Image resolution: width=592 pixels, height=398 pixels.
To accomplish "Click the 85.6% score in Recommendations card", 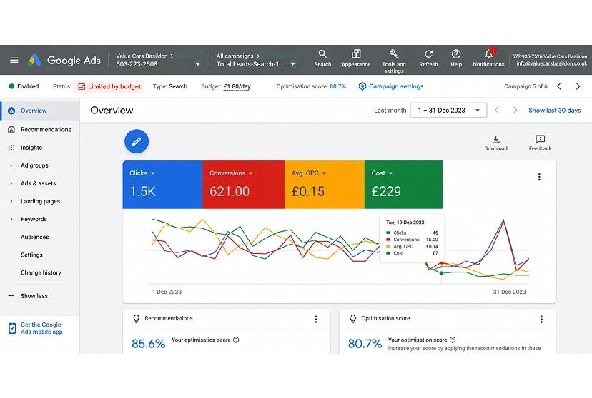I will (x=149, y=343).
